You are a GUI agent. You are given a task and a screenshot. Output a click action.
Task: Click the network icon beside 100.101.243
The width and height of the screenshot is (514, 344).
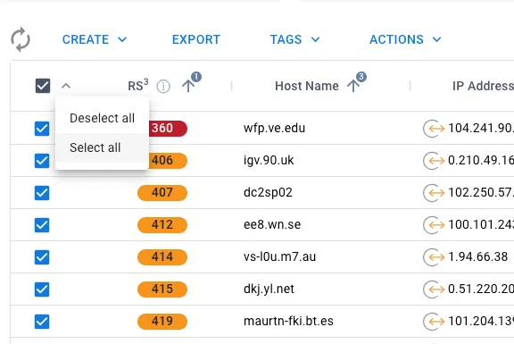coord(434,225)
